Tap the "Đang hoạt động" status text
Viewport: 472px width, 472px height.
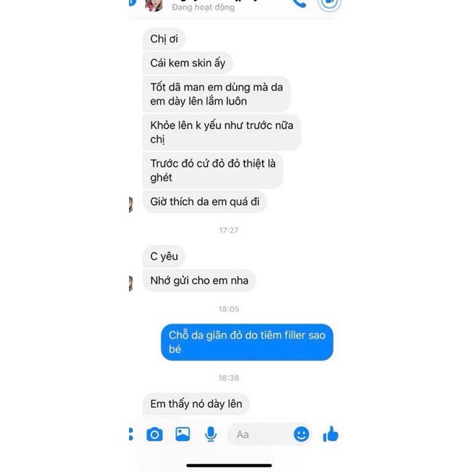(204, 7)
